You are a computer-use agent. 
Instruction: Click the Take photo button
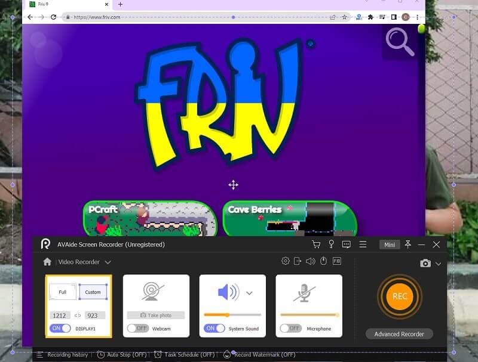click(x=156, y=315)
